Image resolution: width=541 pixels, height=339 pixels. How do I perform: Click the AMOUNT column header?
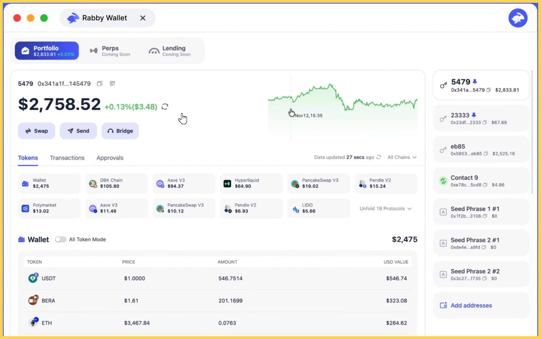228,262
